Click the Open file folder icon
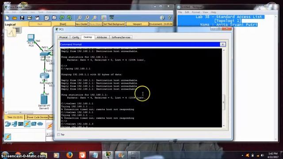This screenshot has height=159, width=283. [x=15, y=18]
